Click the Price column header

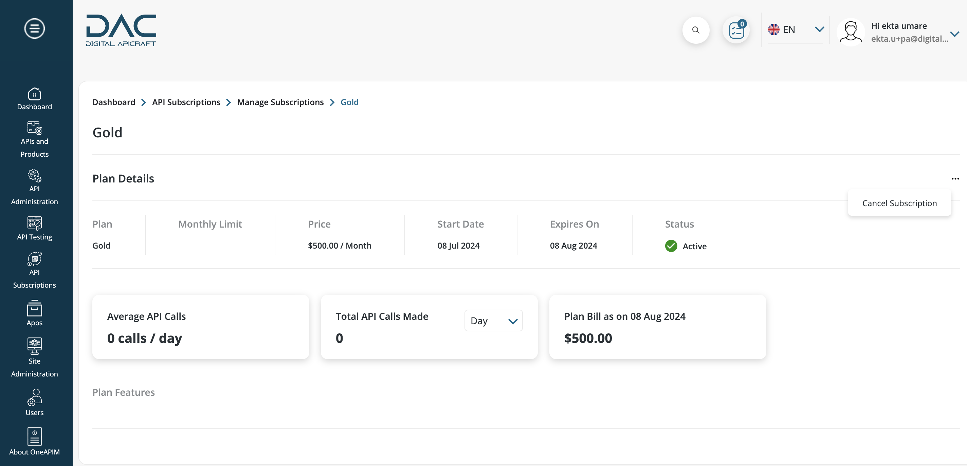click(319, 224)
